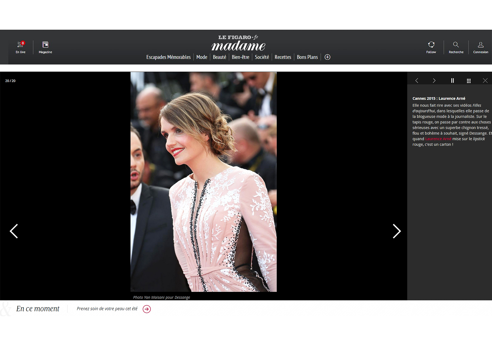Open the Magazine icon
The image size is (492, 351).
45,45
